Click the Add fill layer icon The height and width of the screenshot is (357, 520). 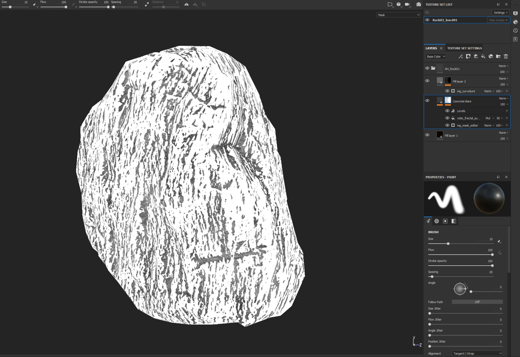click(x=483, y=56)
